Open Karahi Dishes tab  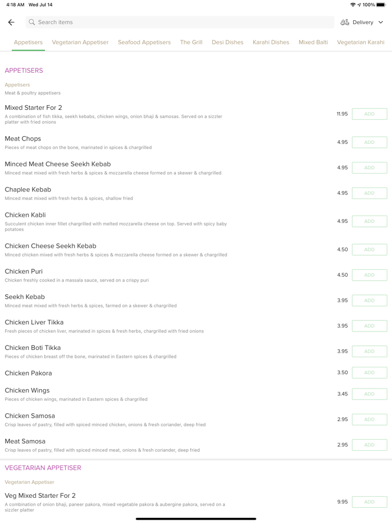click(x=271, y=42)
